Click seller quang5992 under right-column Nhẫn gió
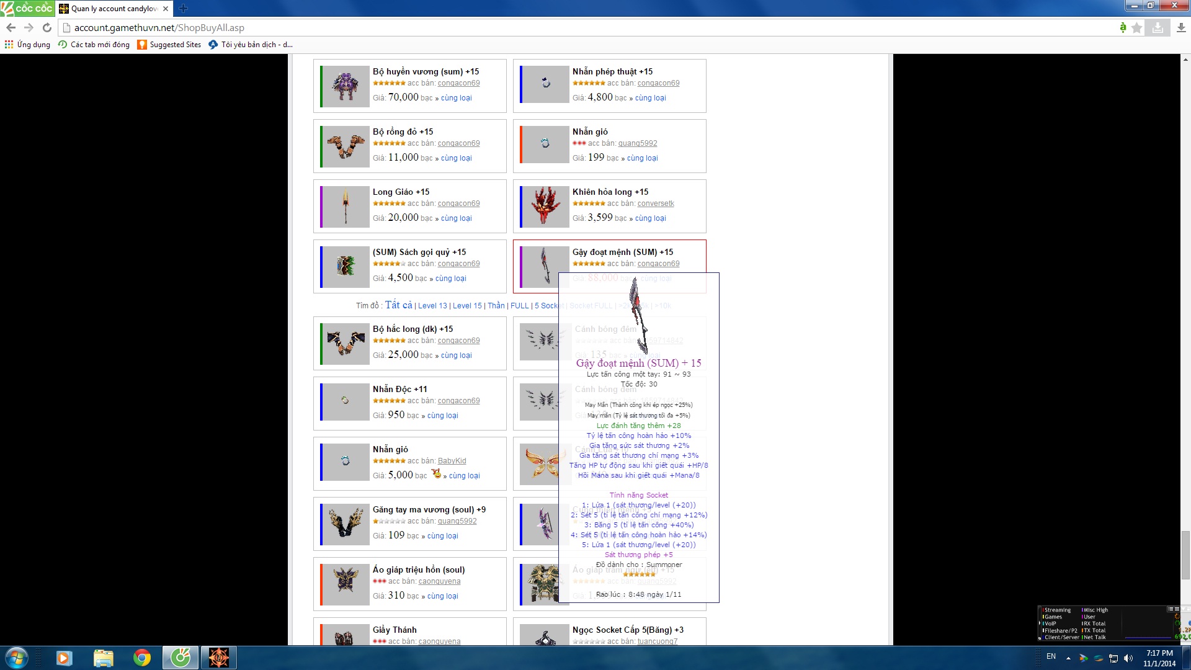The width and height of the screenshot is (1191, 670). (638, 143)
